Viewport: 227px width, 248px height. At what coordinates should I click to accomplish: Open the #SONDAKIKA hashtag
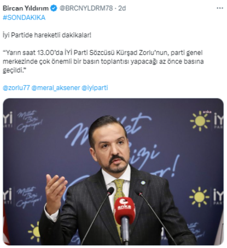point(24,18)
